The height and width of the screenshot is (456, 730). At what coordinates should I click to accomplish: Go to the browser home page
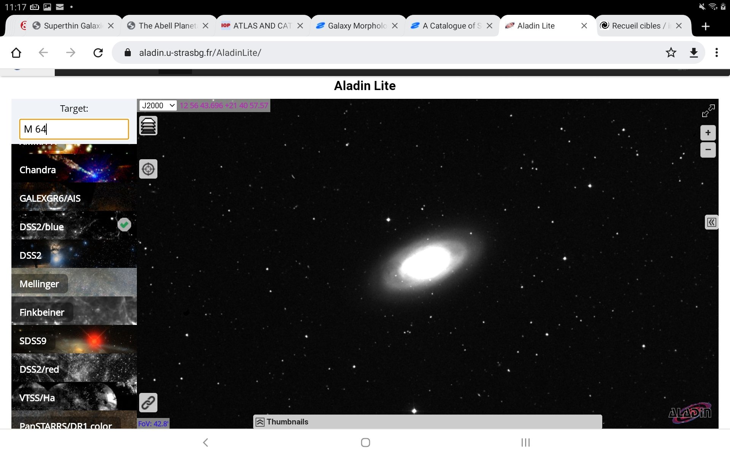click(x=16, y=52)
